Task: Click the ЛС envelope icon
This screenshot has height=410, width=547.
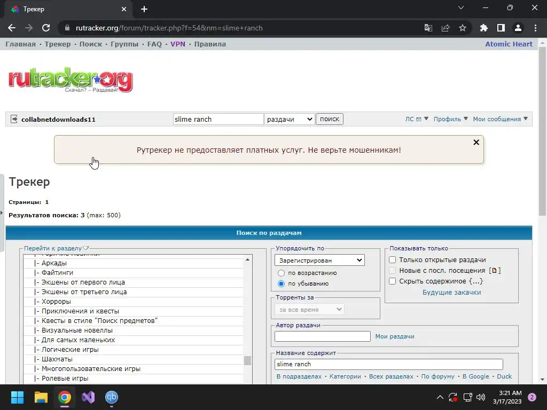Action: 419,119
